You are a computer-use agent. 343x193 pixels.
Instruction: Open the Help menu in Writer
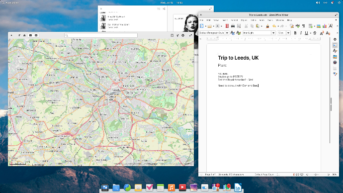click(289, 20)
